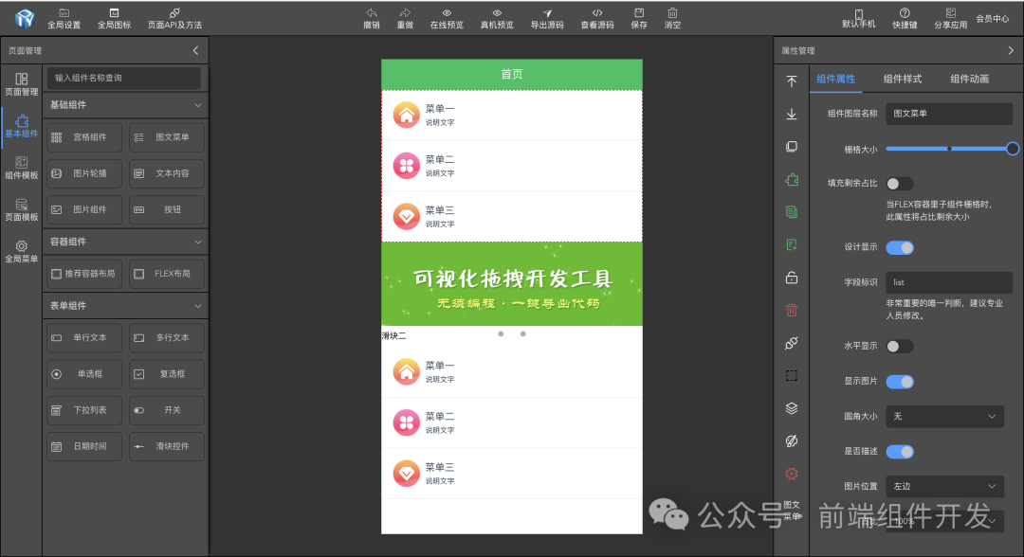Image resolution: width=1024 pixels, height=557 pixels.
Task: Open 全局图标 in top toolbar
Action: point(115,19)
